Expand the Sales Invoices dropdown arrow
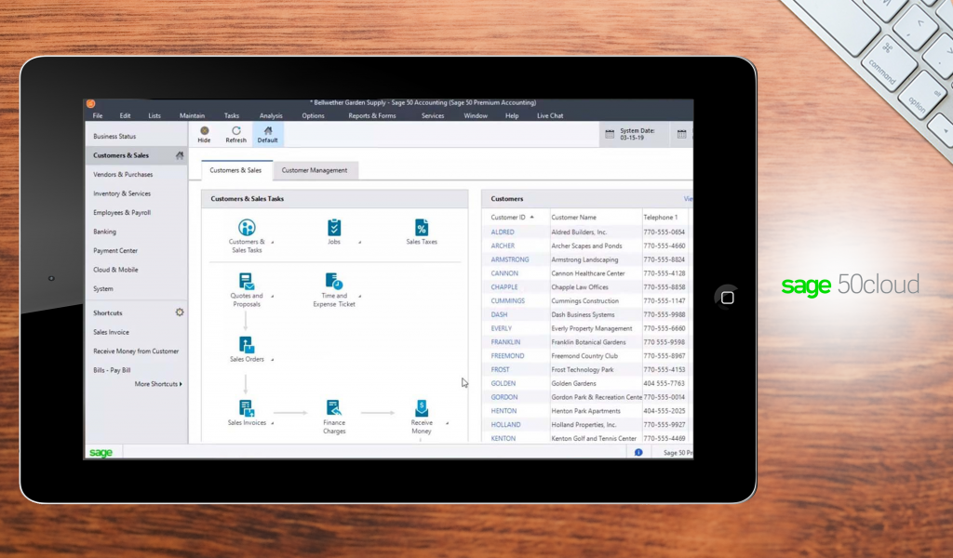 tap(272, 424)
